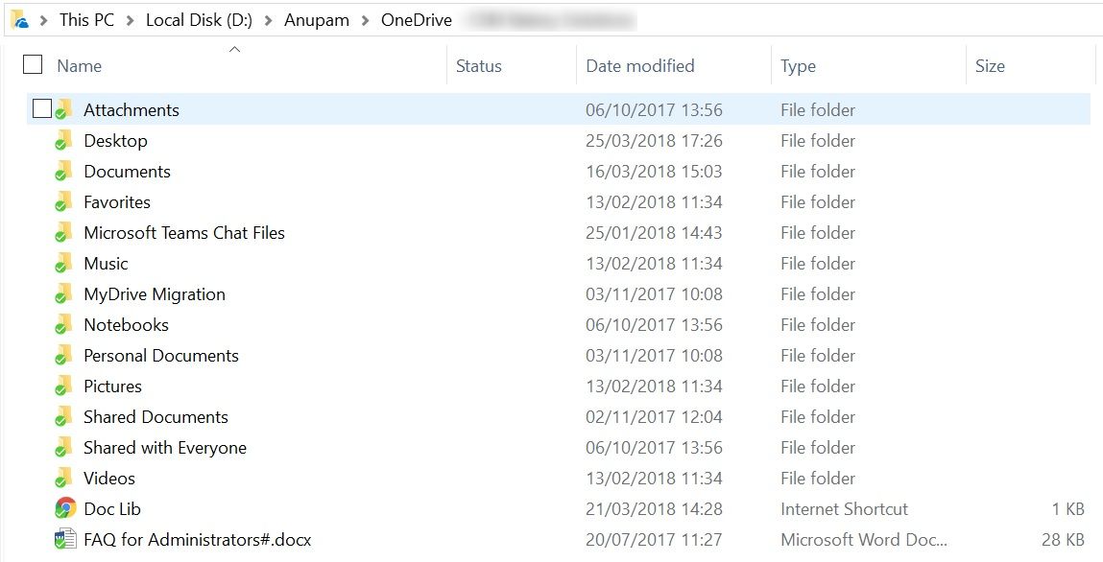Go to This PC breadcrumb
The width and height of the screenshot is (1103, 562).
click(86, 20)
